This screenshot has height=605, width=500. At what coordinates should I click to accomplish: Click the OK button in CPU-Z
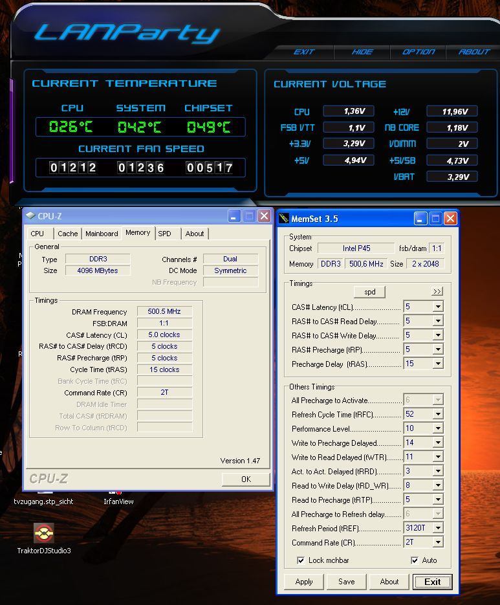tap(246, 479)
